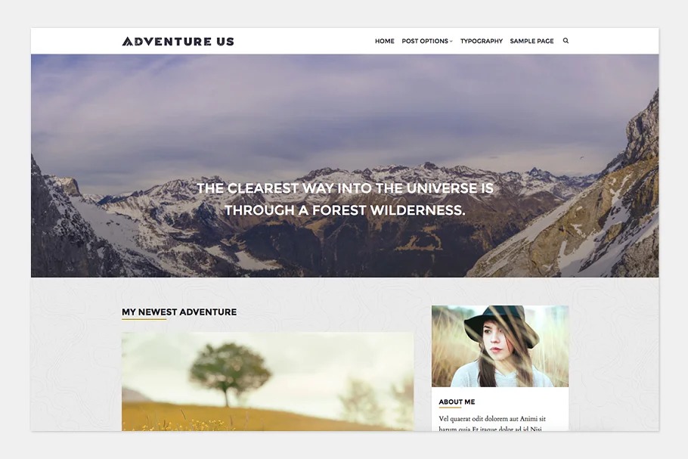
Task: Click the woman with hat profile photo
Action: point(501,346)
